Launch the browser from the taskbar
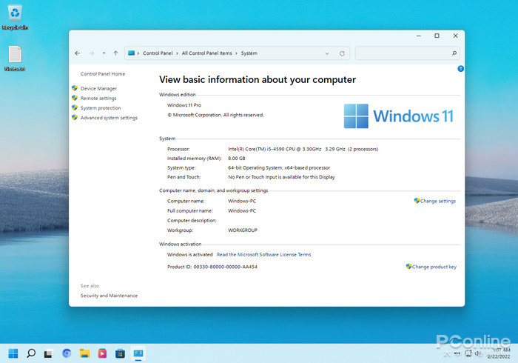This screenshot has height=363, width=518. [x=67, y=353]
